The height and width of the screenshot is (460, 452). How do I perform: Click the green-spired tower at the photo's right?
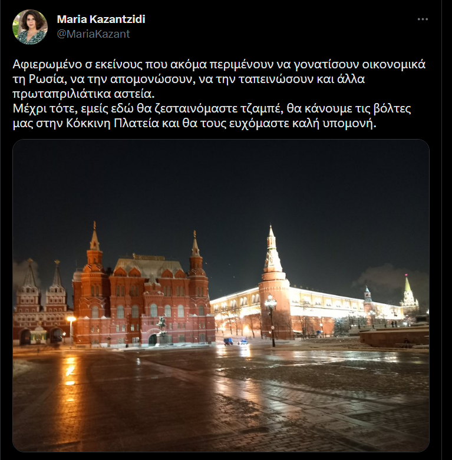(408, 293)
